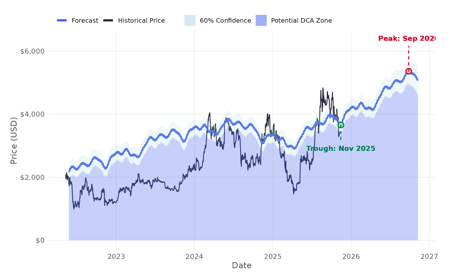Screen dimensions: 453x277
Task: Select the green Trough marker circle
Action: pos(341,125)
